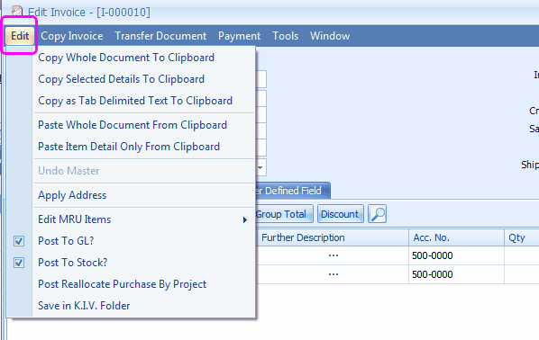This screenshot has height=340, width=539.
Task: Click the Edit menu
Action: point(20,36)
